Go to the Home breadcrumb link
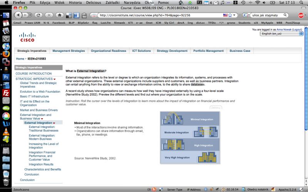 (x=20, y=59)
